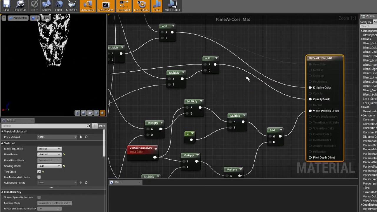Click Find in CB toolbar icon
The image size is (377, 212).
tap(20, 6)
